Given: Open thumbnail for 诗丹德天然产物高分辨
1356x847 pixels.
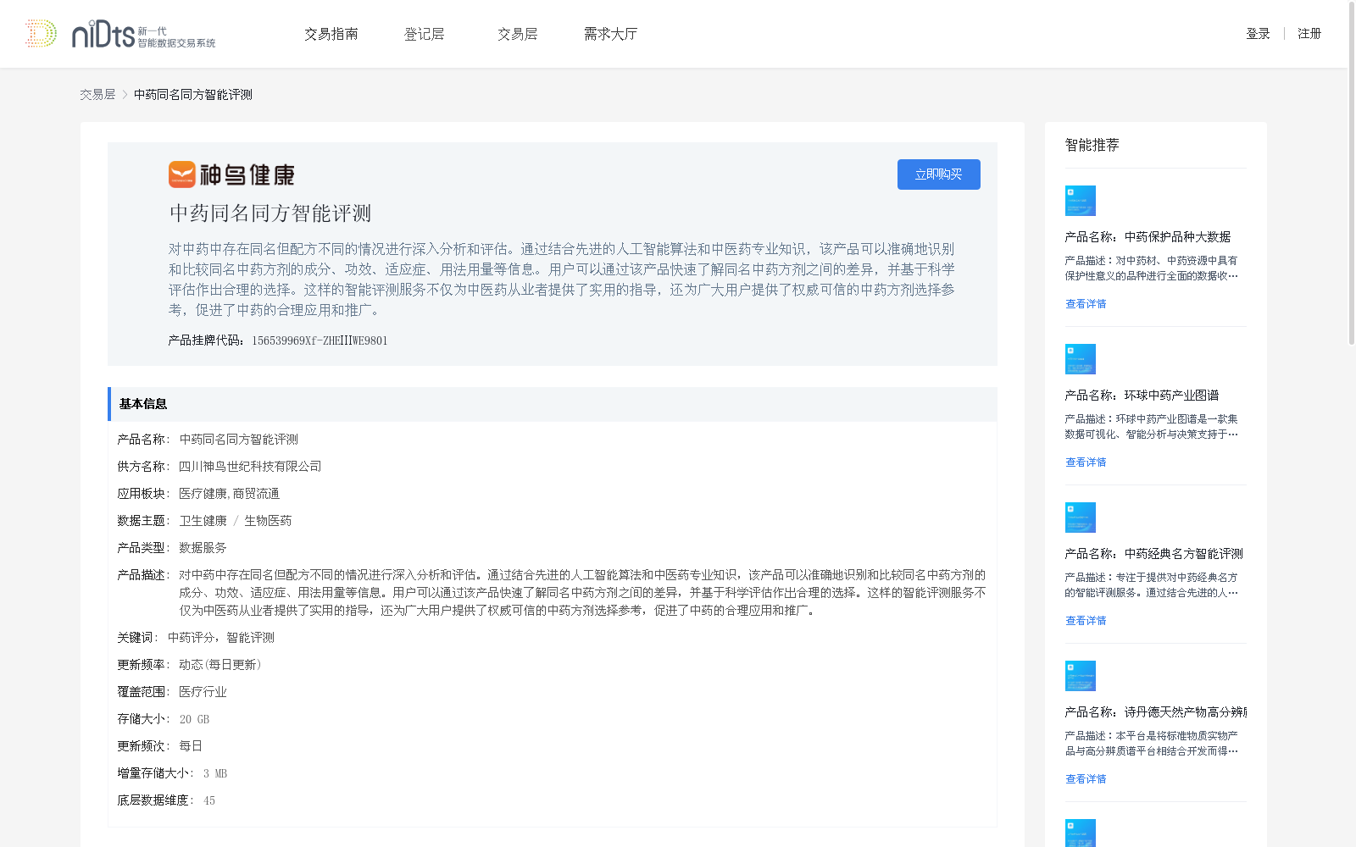Looking at the screenshot, I should click(x=1081, y=676).
